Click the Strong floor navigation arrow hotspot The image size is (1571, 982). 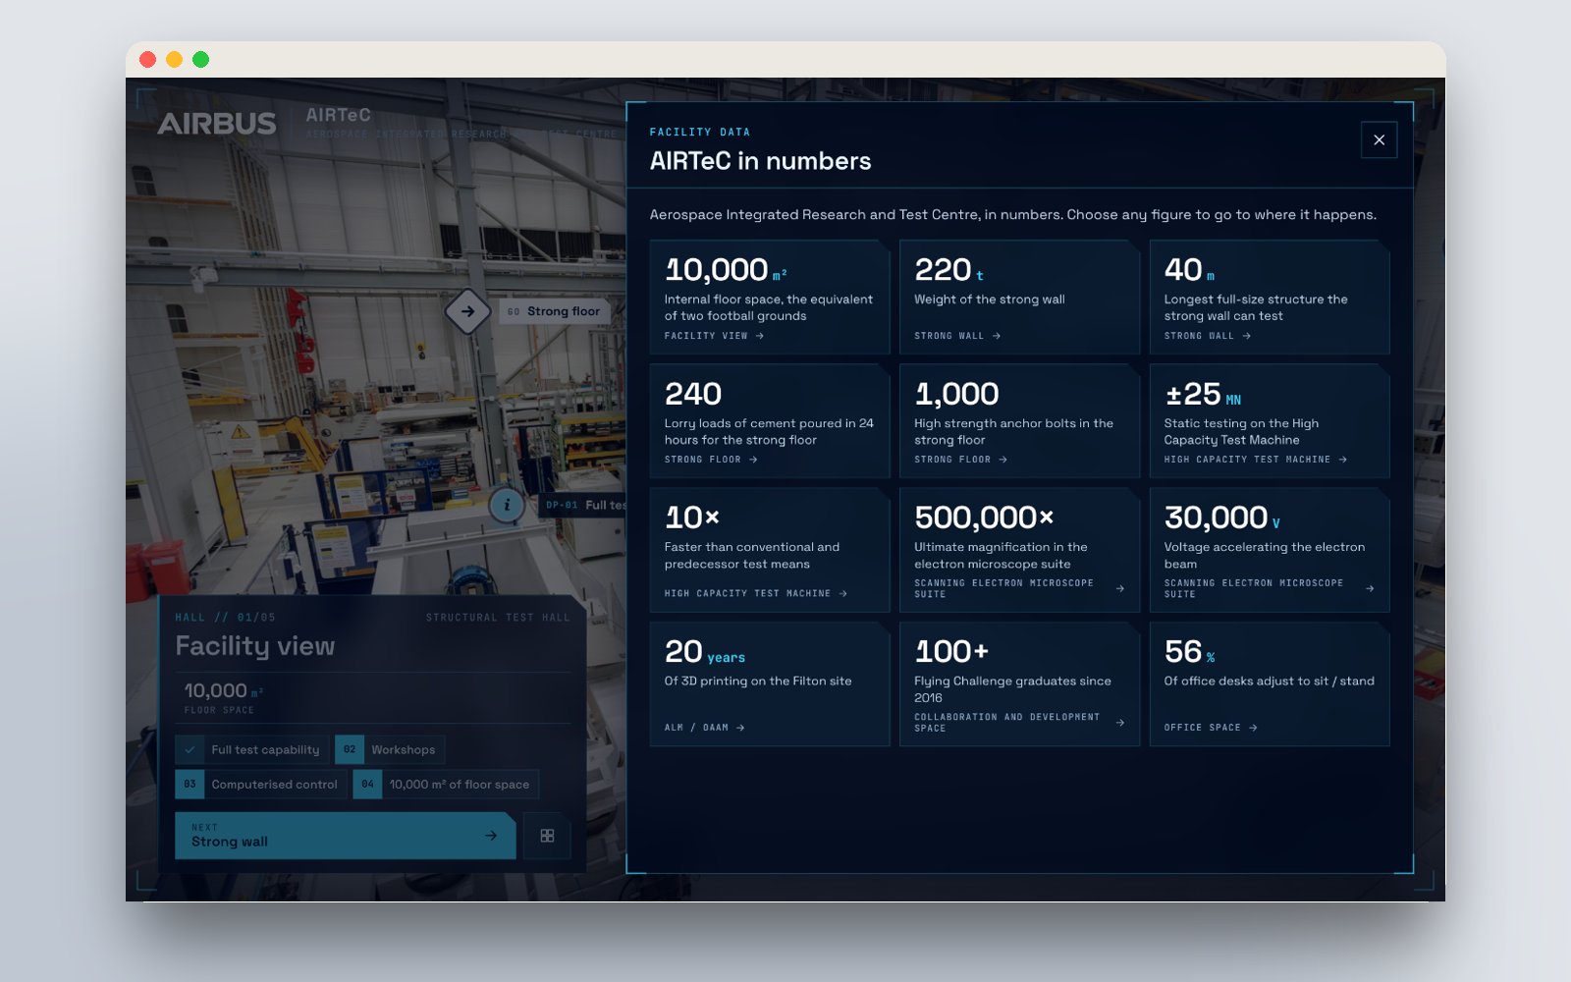click(468, 311)
